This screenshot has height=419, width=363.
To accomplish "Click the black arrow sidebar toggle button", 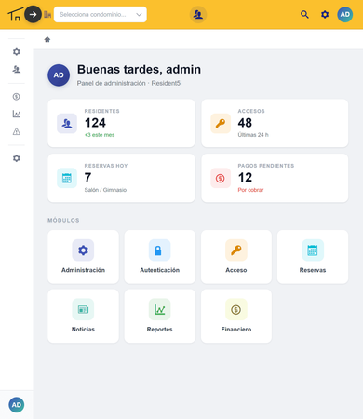I will pyautogui.click(x=33, y=14).
